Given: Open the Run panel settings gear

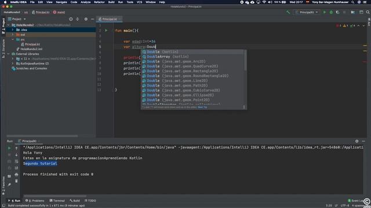Looking at the screenshot, I should 357,141.
